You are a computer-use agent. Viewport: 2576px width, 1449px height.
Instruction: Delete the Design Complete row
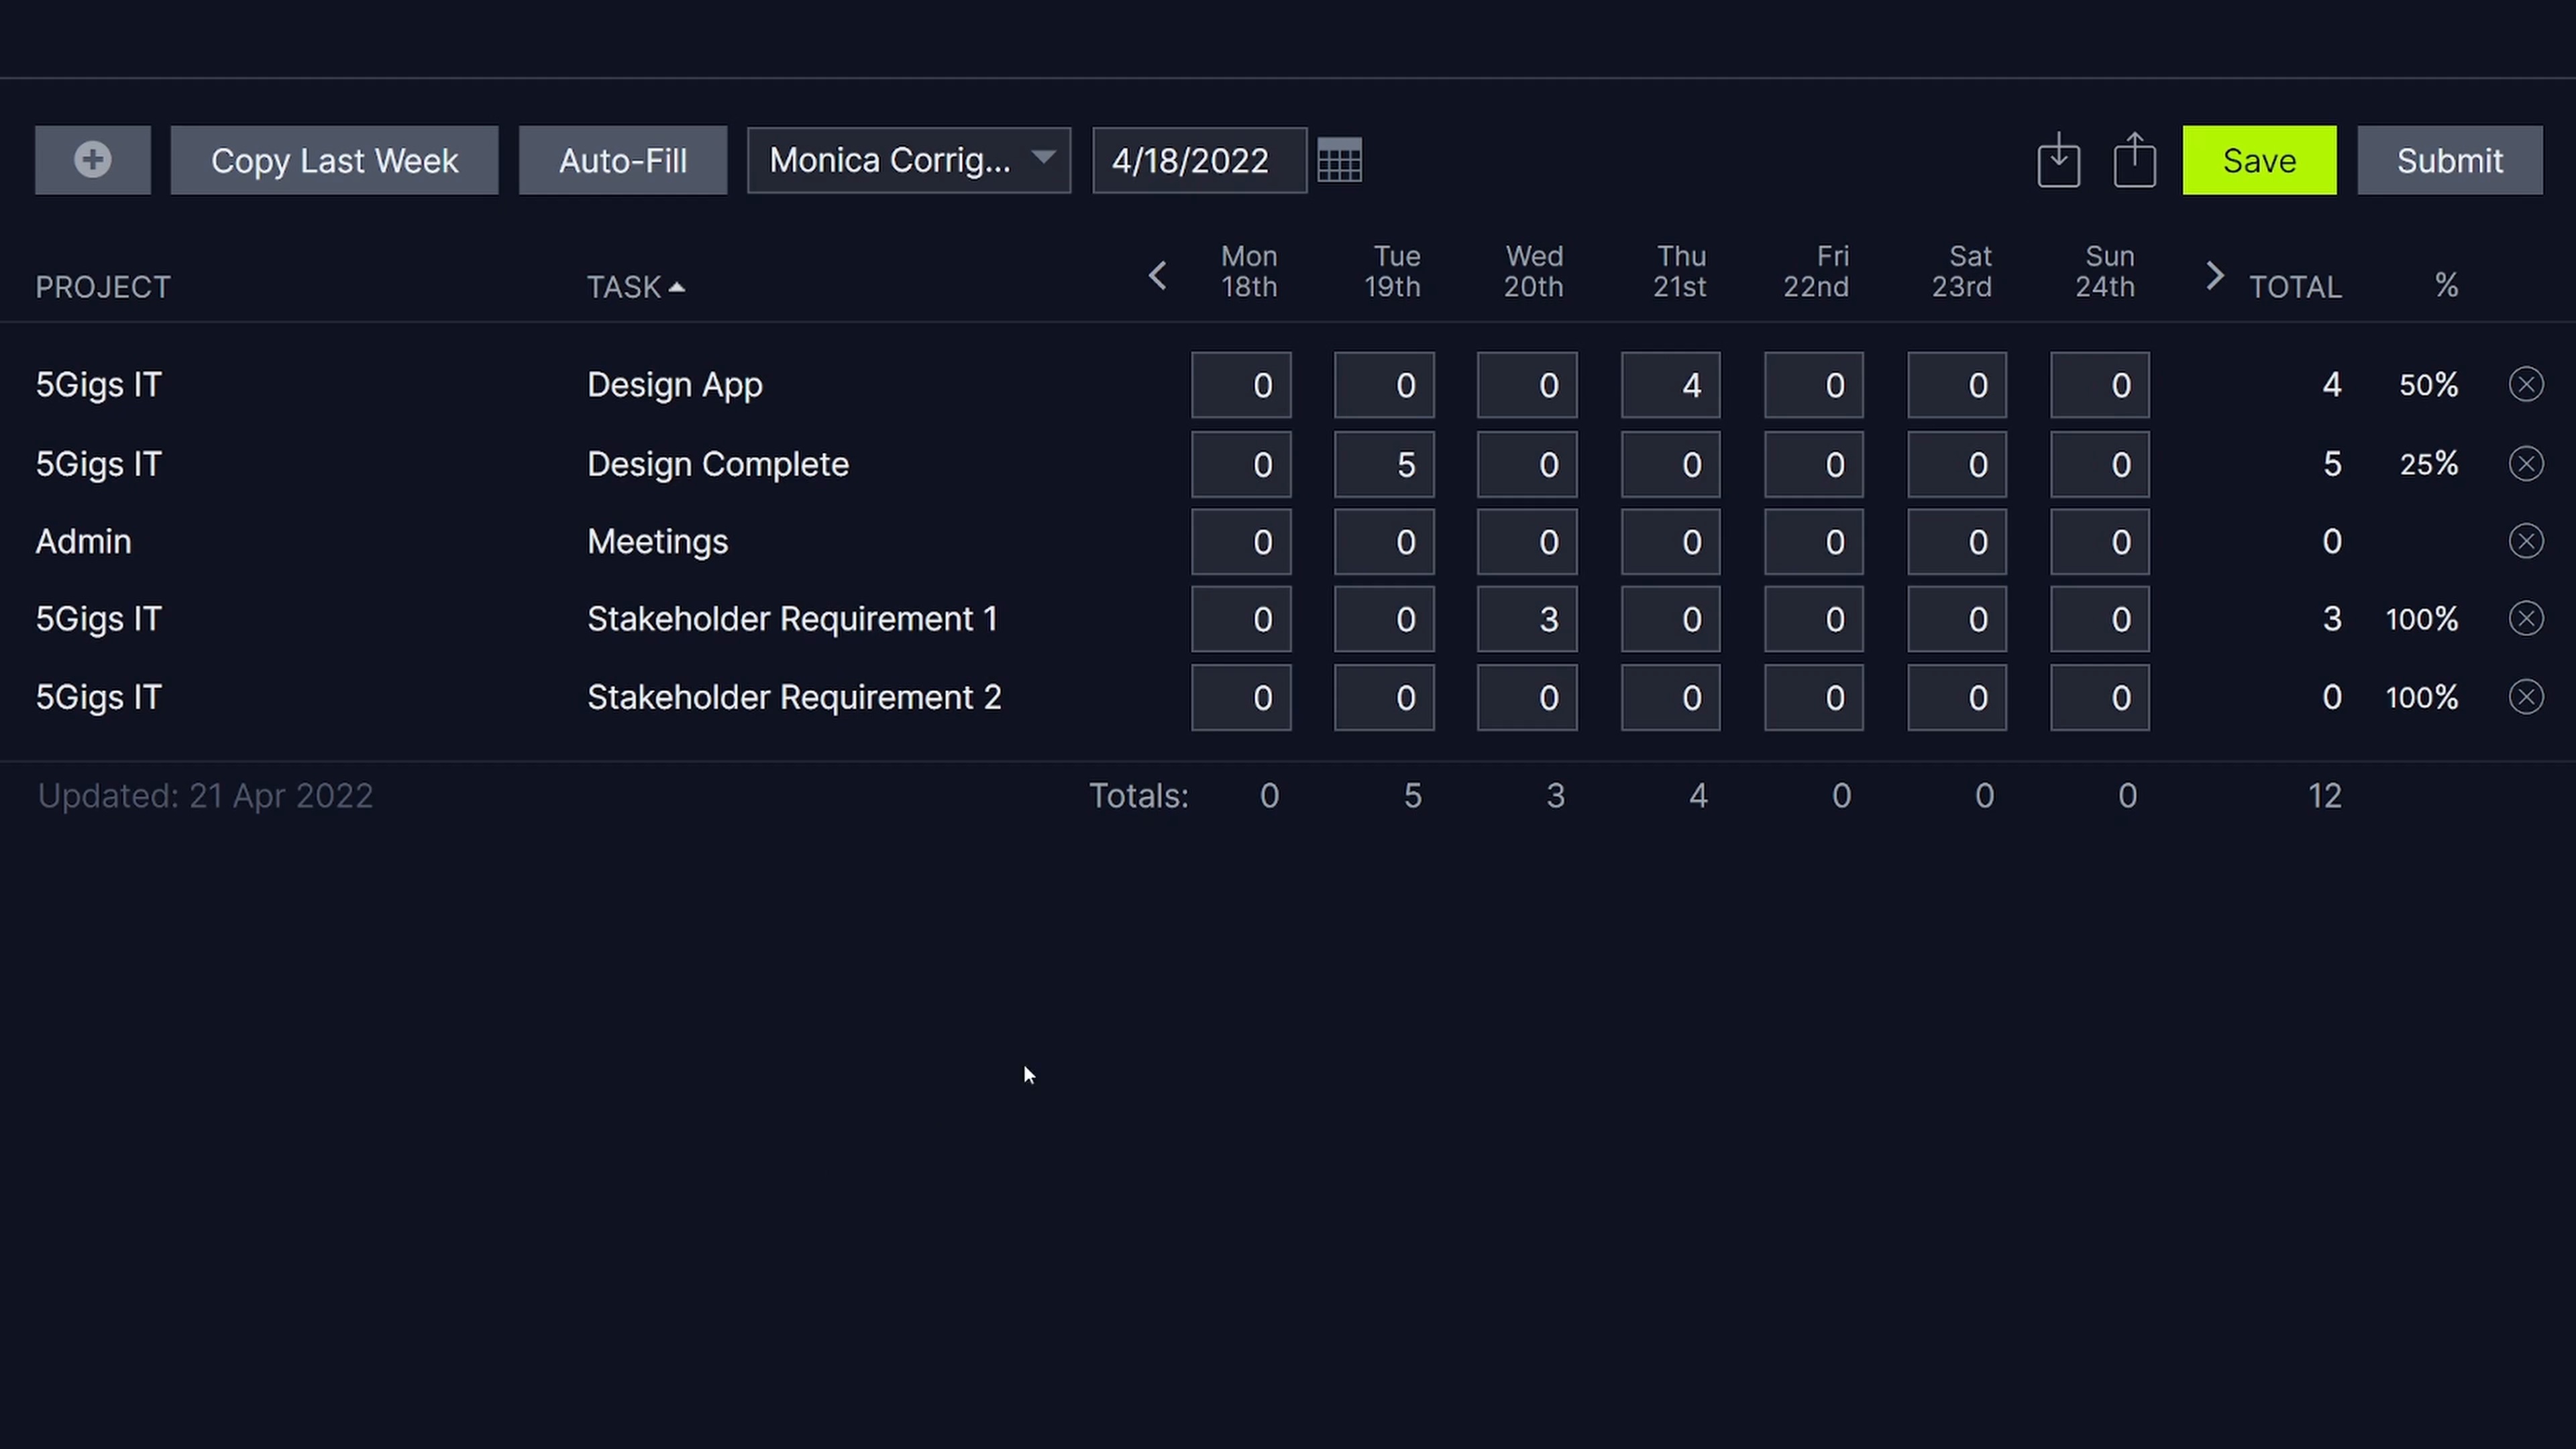(x=2525, y=464)
